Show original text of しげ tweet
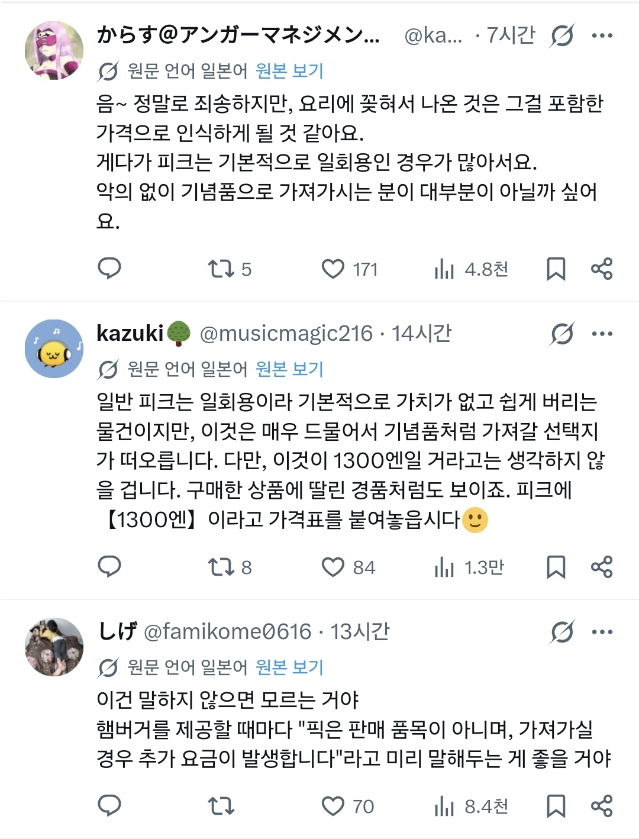 (x=289, y=667)
